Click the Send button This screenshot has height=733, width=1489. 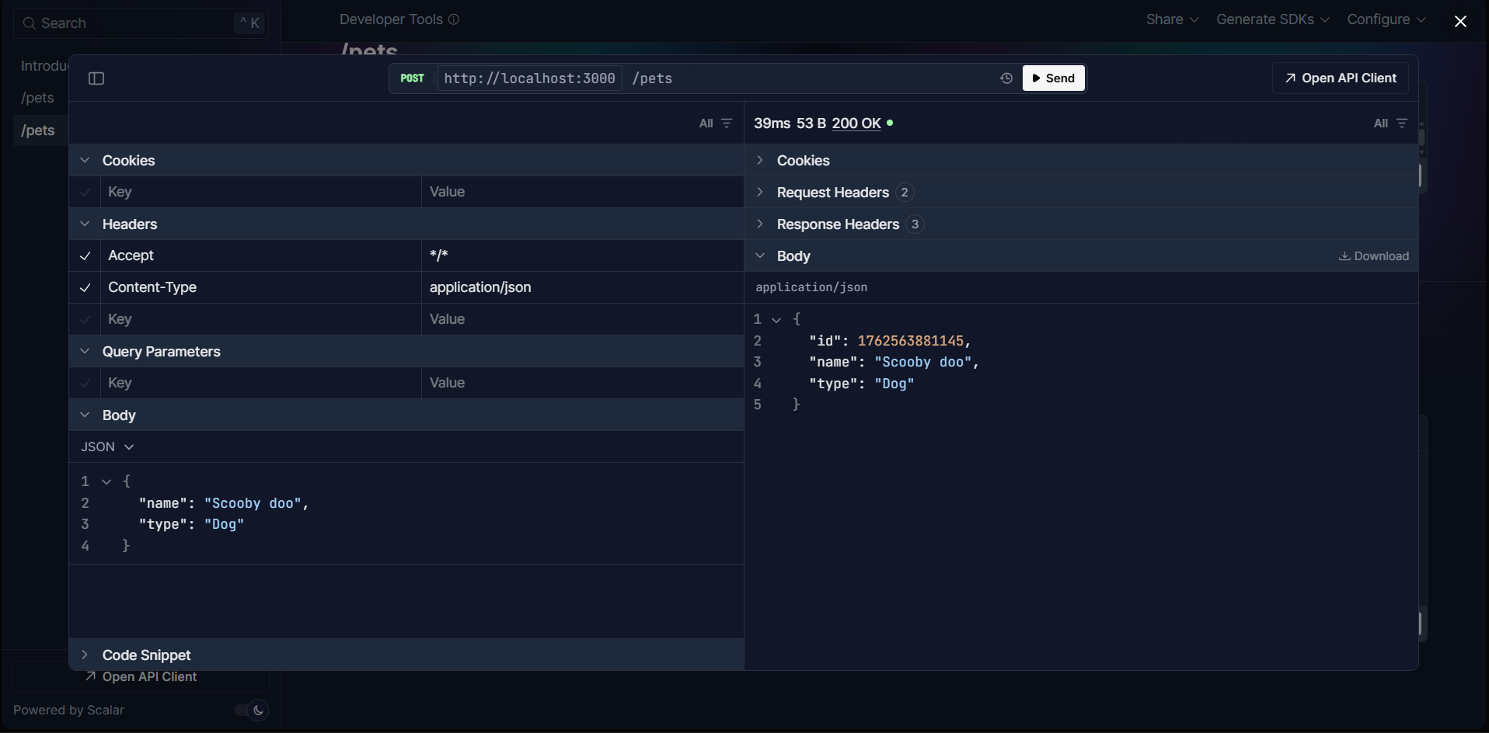[x=1054, y=78]
